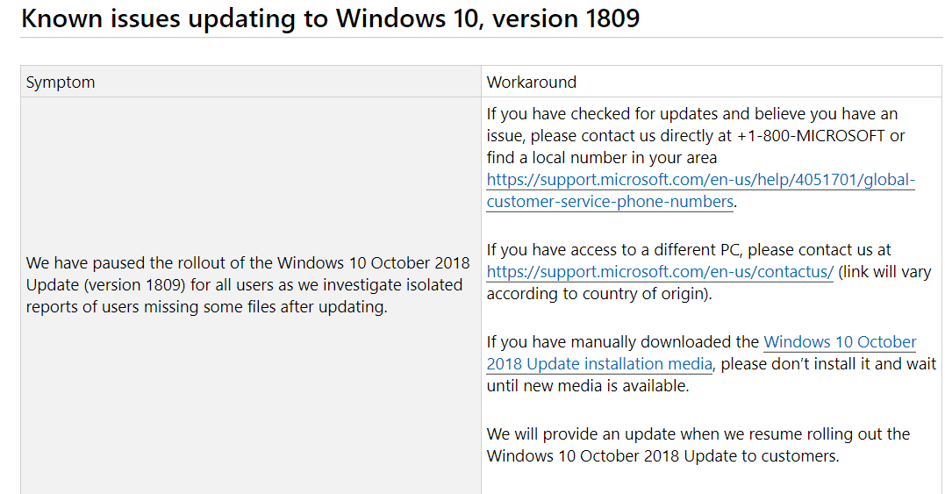Click 'If you have manually downloaded the' text
This screenshot has width=945, height=494.
pos(623,342)
